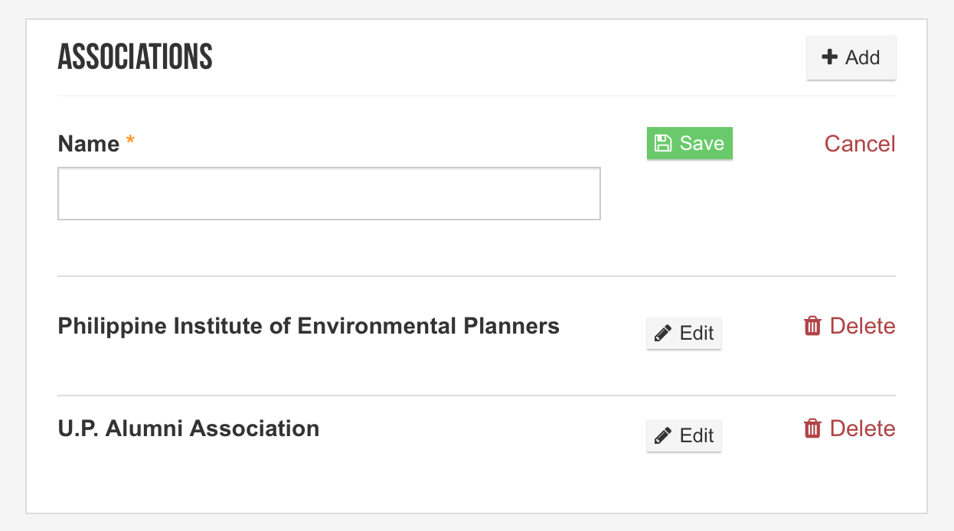
Task: Edit Philippine Institute of Environmental Planners
Action: [684, 334]
